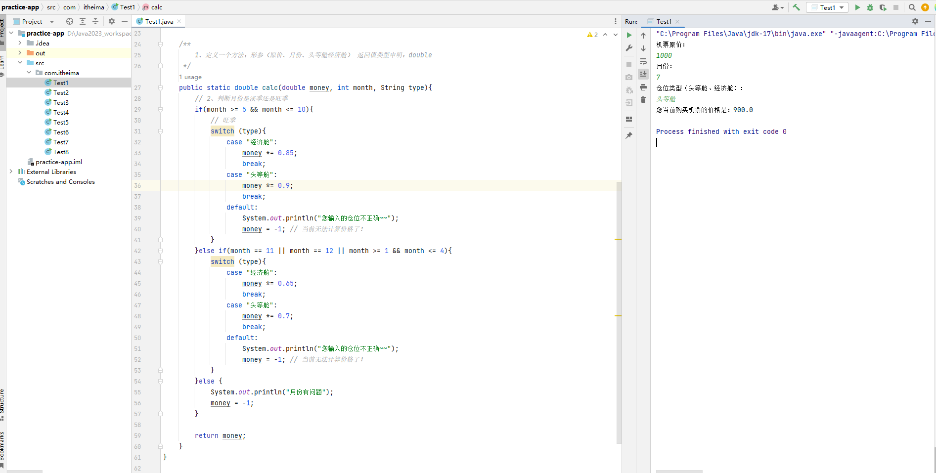Click the Run console horizontal scrollbar
The image size is (936, 473).
pos(679,472)
